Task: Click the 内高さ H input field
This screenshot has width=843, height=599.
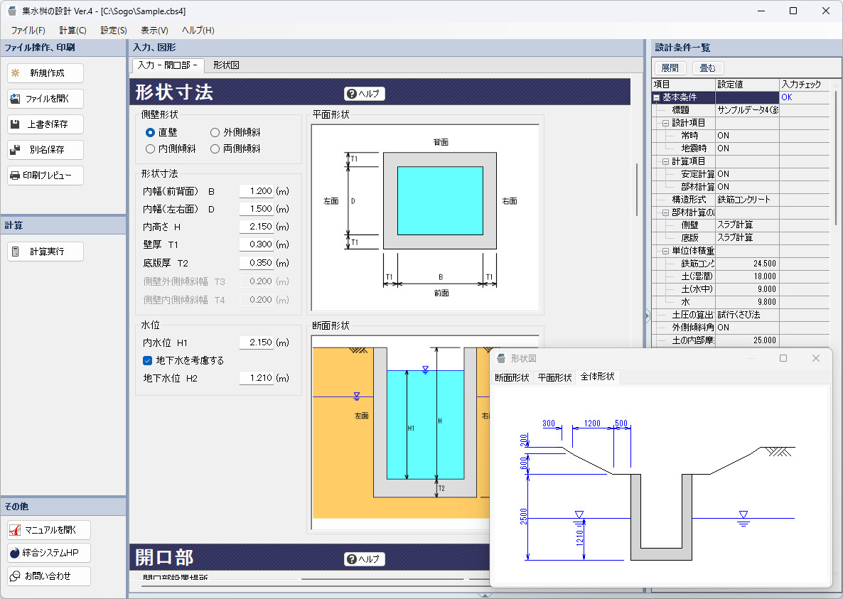Action: pos(256,227)
